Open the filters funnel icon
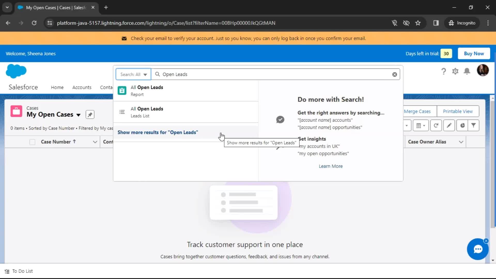This screenshot has width=496, height=279. 474,126
